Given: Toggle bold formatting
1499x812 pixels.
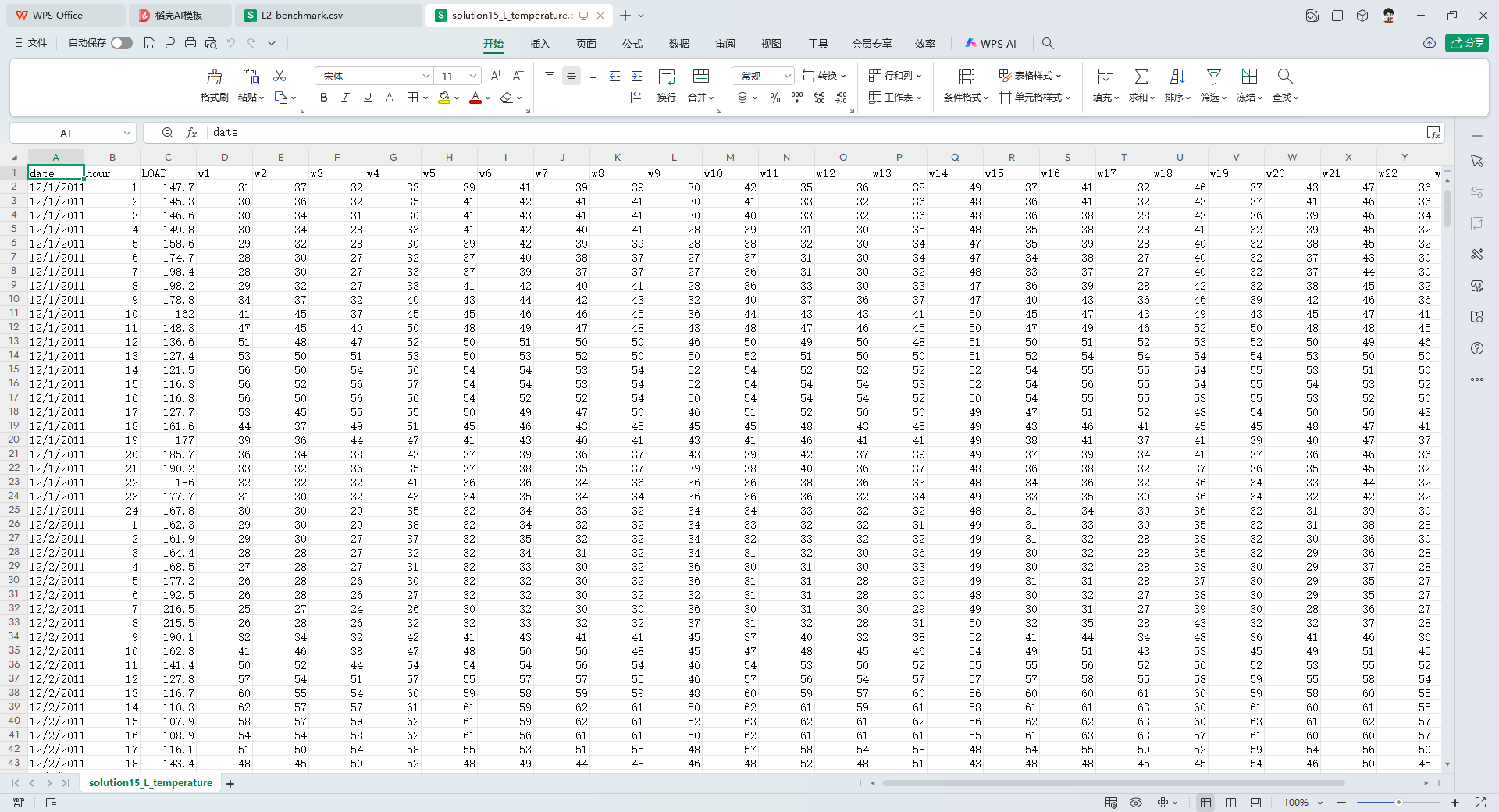Looking at the screenshot, I should pyautogui.click(x=324, y=98).
